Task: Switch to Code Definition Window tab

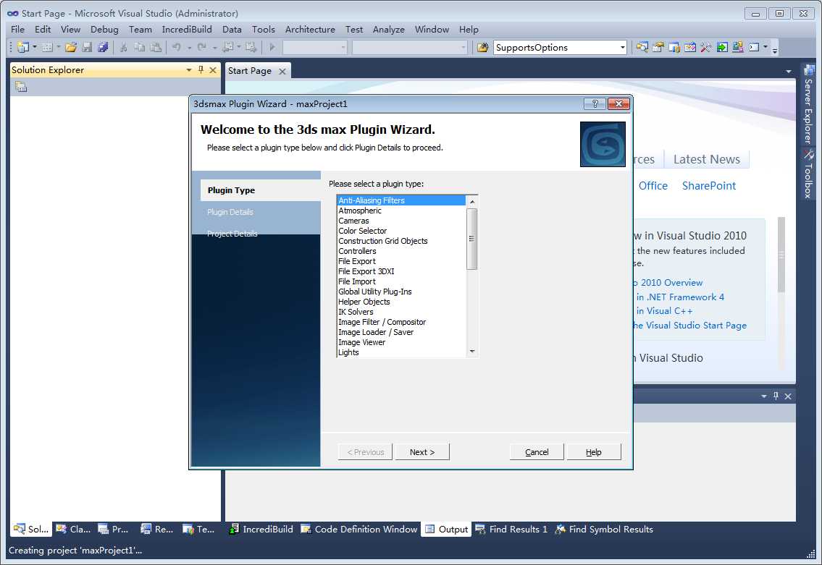Action: [359, 530]
